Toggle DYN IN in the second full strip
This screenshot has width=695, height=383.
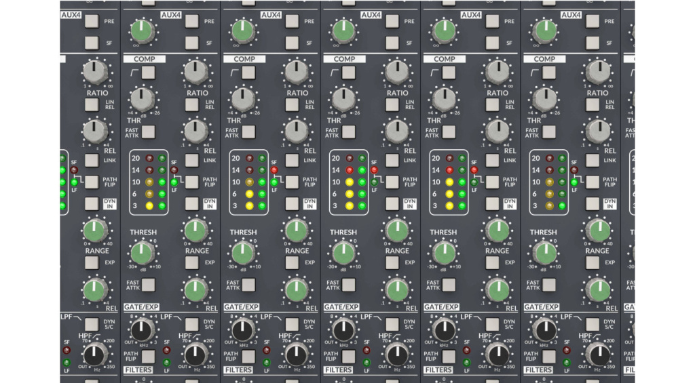pos(292,203)
